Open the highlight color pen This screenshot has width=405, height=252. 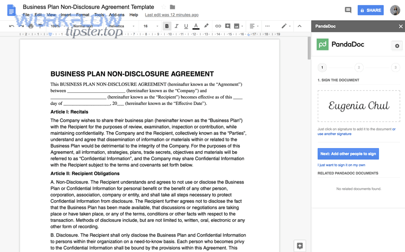tap(206, 26)
